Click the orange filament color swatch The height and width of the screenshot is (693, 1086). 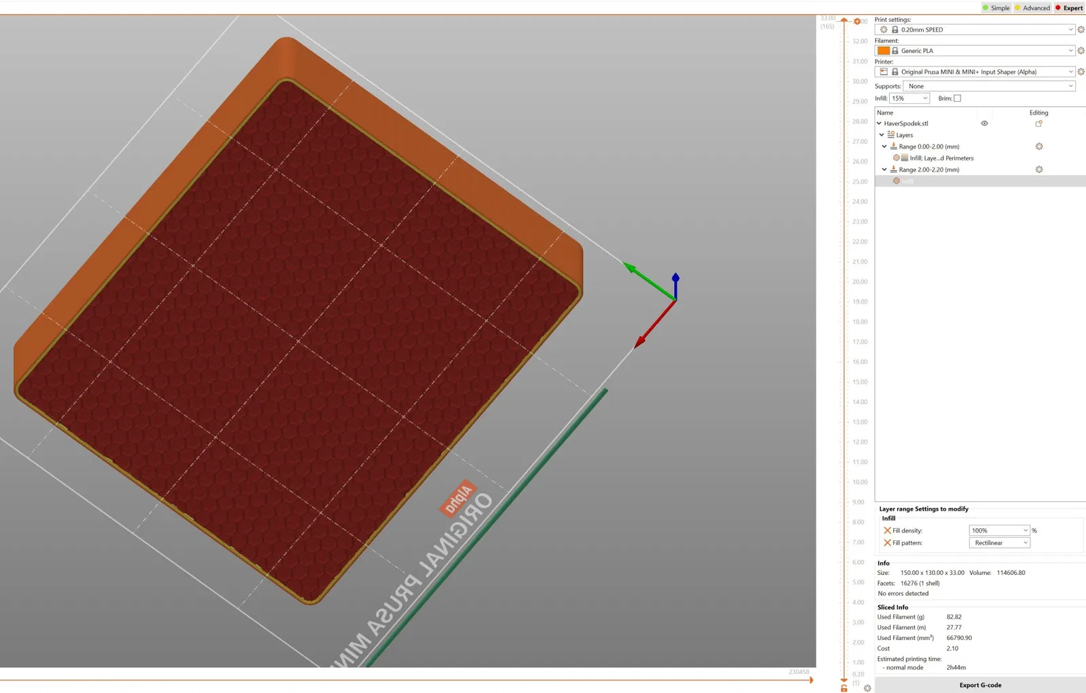(x=883, y=51)
